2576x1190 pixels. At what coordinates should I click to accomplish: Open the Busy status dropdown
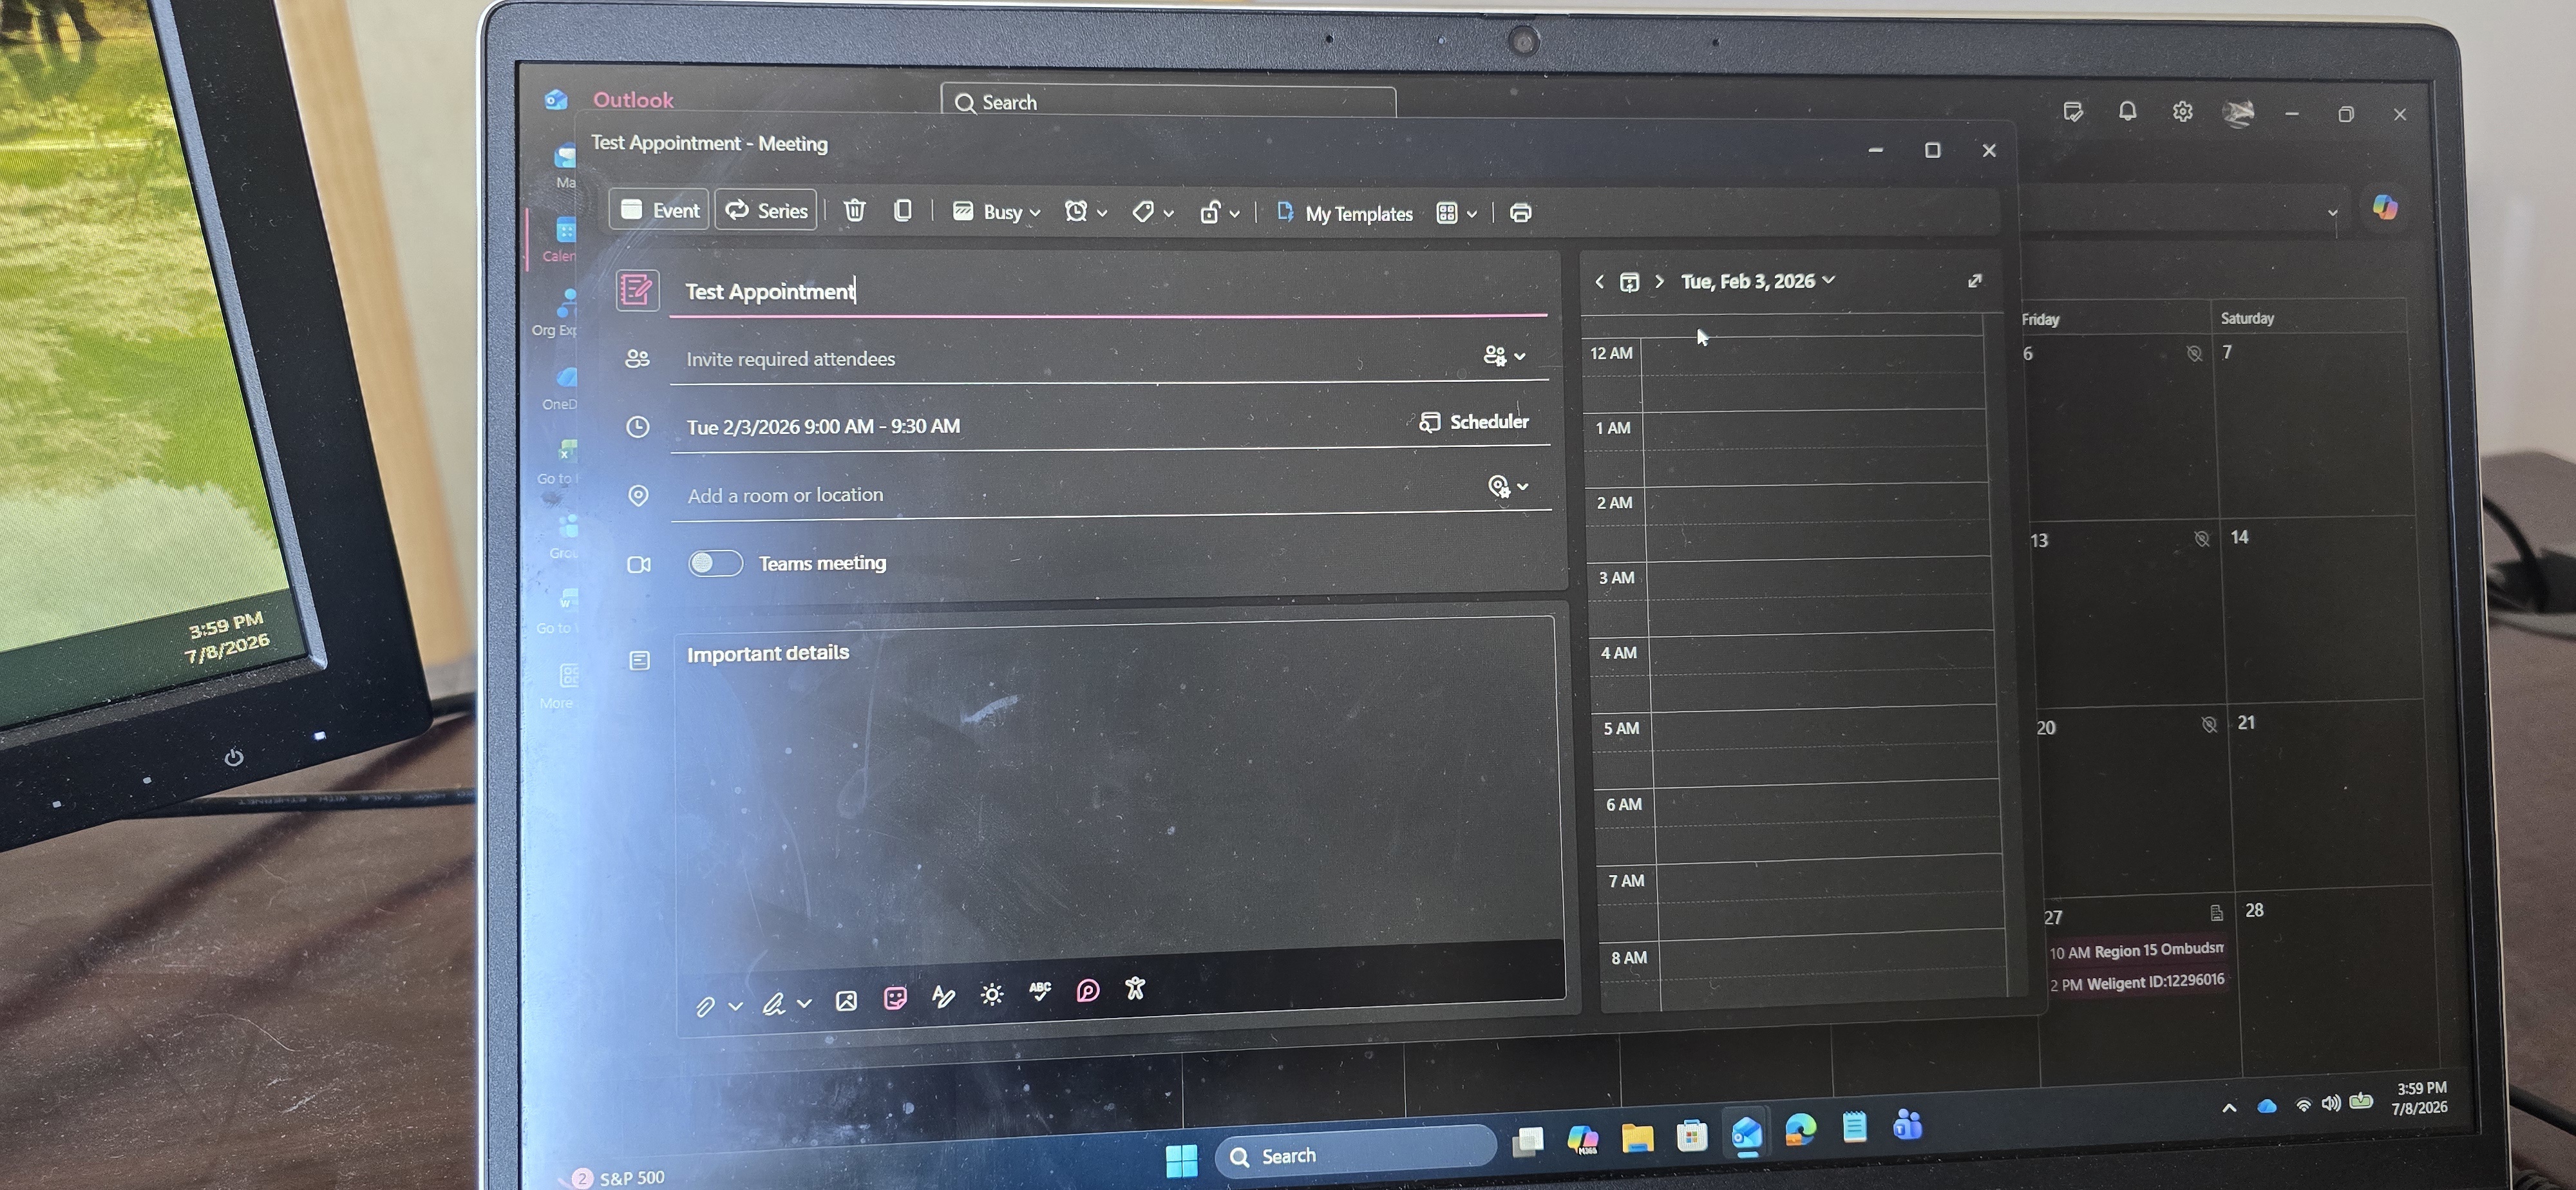coord(996,211)
